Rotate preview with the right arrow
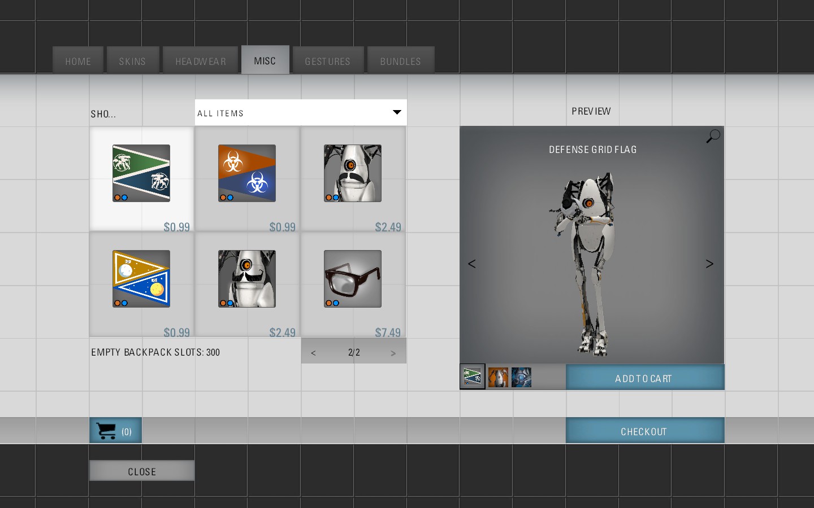The image size is (814, 508). (709, 264)
